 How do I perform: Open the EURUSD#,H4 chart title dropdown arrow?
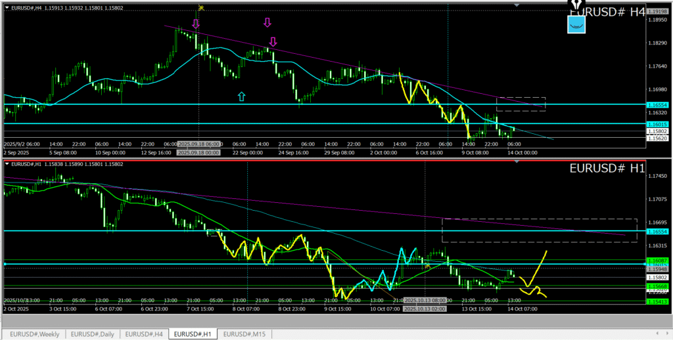[x=7, y=7]
